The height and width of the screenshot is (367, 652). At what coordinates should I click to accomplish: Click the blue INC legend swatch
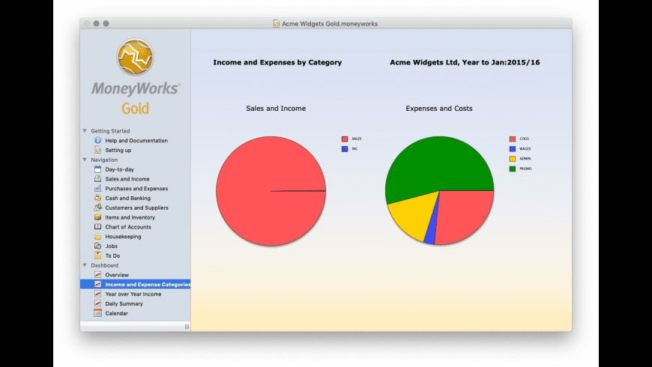tap(345, 149)
